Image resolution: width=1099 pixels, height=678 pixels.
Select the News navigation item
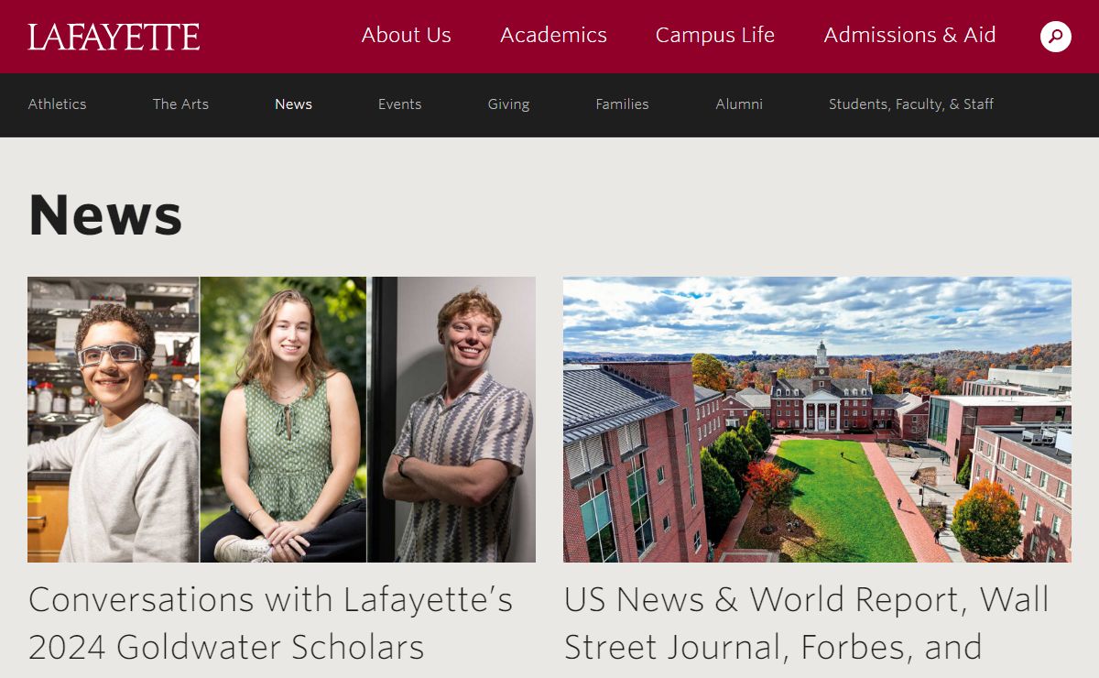pos(293,104)
